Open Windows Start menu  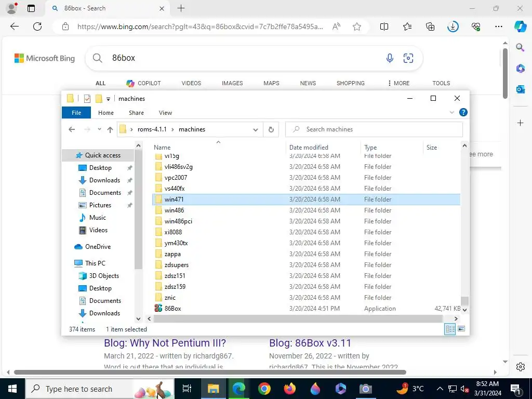point(12,389)
